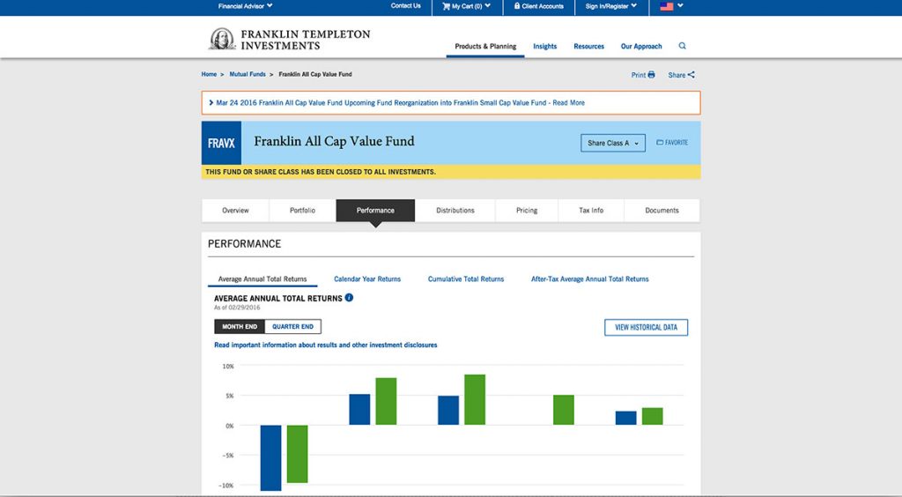Click 'Franklin All Cap Value Fund' breadcrumb text
The height and width of the screenshot is (497, 902).
click(315, 74)
